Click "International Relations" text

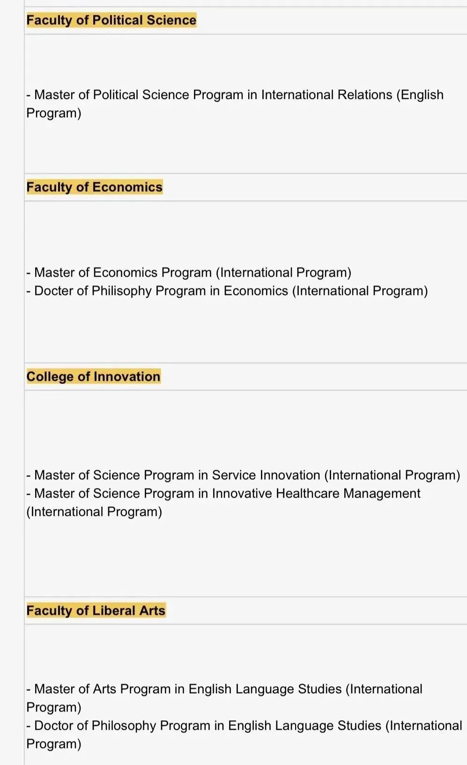click(x=326, y=95)
